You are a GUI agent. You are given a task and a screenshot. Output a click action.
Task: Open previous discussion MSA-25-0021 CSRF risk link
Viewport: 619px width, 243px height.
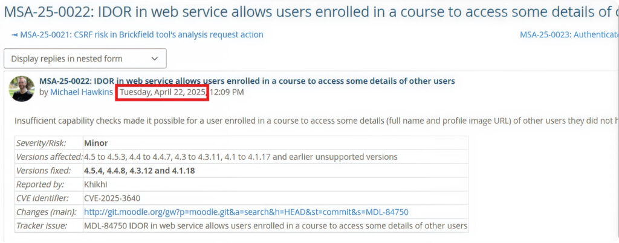(x=141, y=35)
